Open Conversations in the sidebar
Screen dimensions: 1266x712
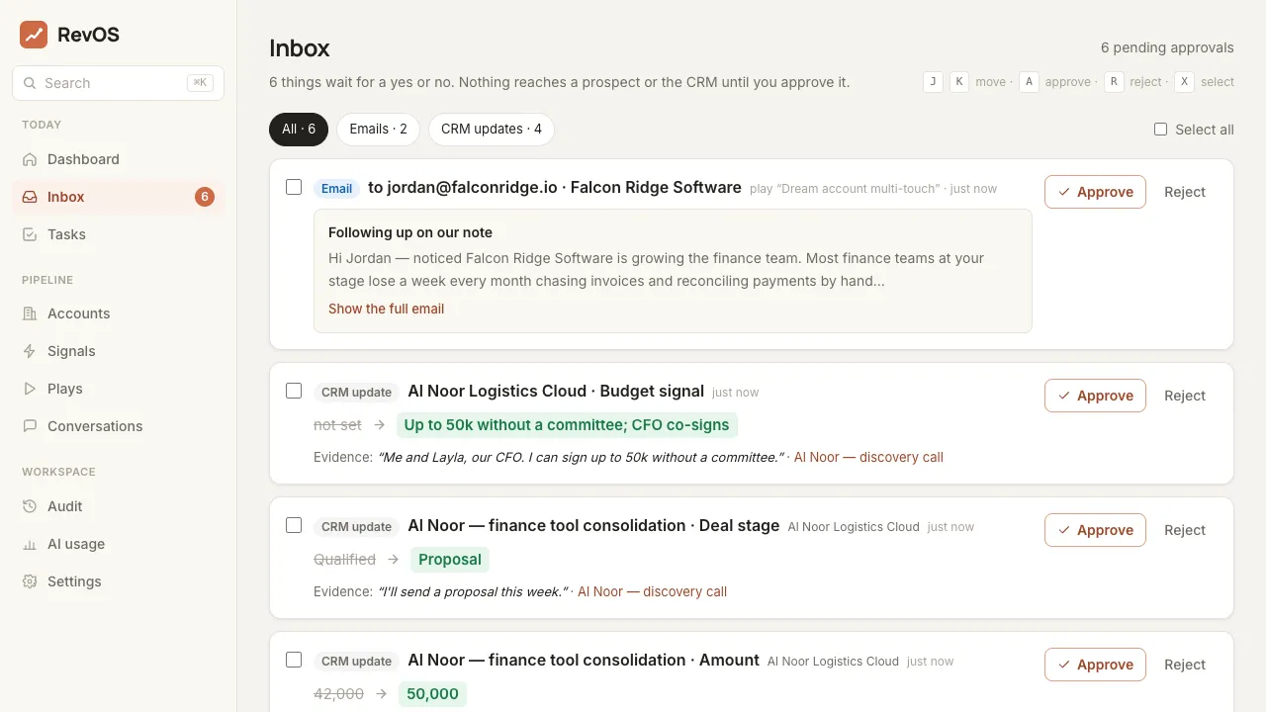click(119, 426)
